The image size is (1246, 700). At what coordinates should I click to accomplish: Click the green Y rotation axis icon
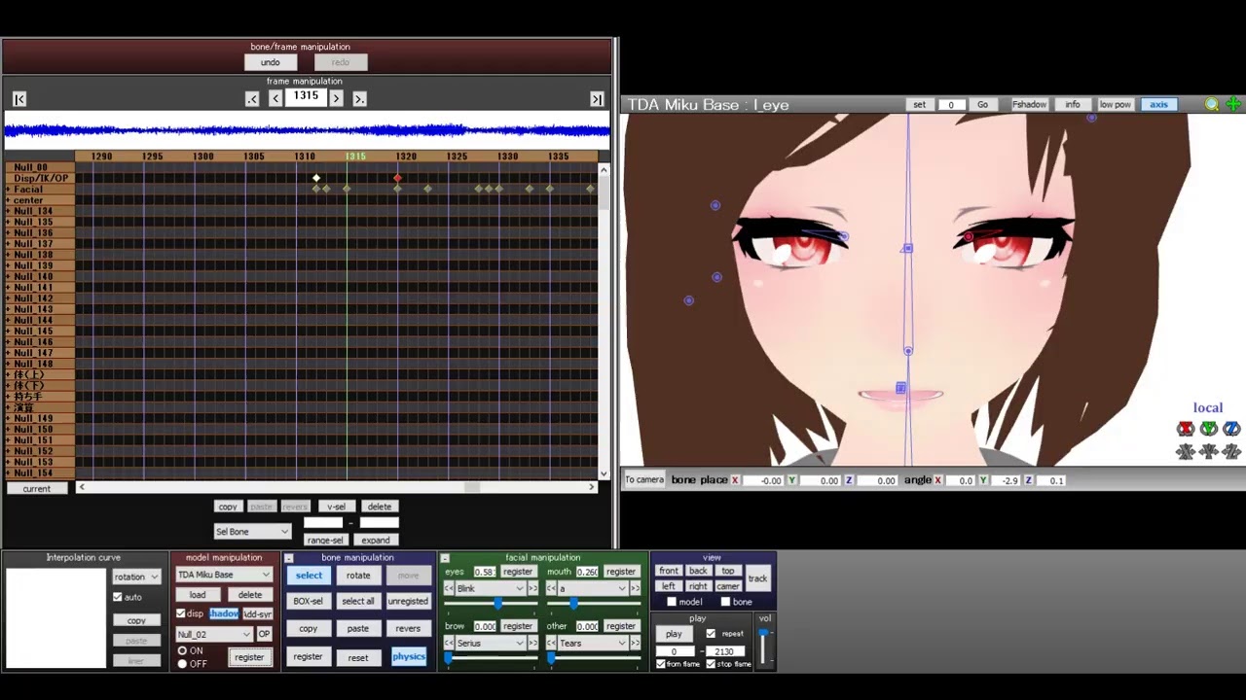tap(1209, 429)
